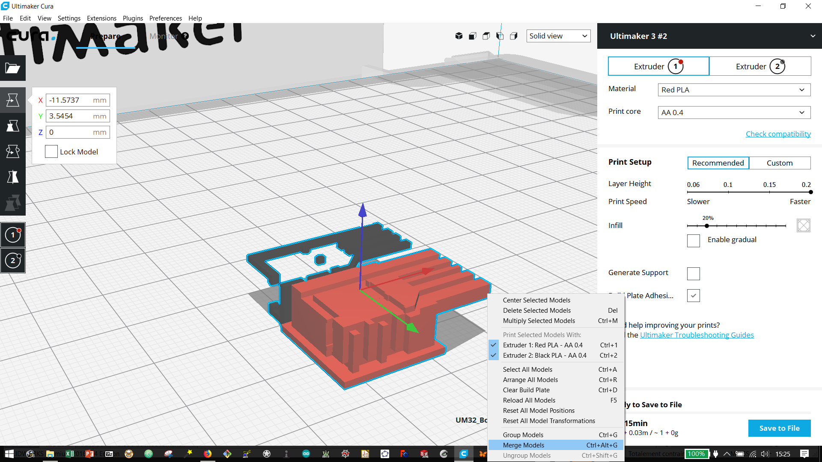This screenshot has width=822, height=462.
Task: Switch to Custom print setup
Action: (x=780, y=163)
